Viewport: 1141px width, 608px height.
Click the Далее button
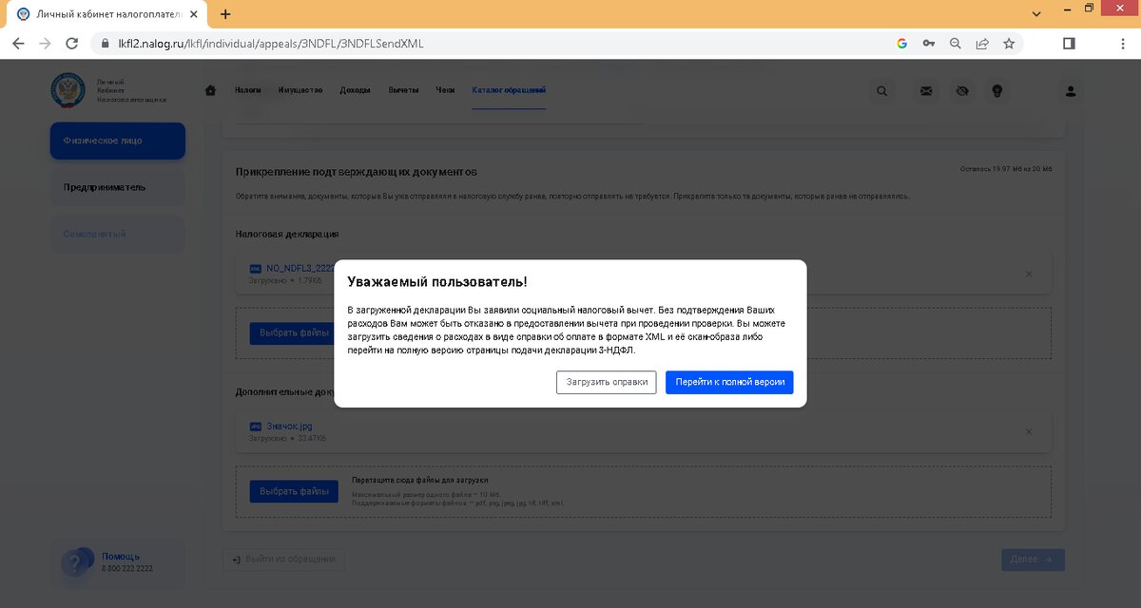coord(1033,560)
